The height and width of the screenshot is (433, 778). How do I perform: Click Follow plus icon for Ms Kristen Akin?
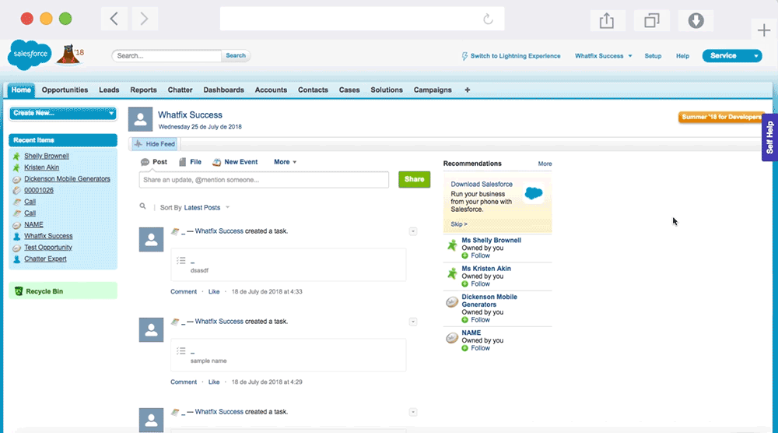(465, 284)
